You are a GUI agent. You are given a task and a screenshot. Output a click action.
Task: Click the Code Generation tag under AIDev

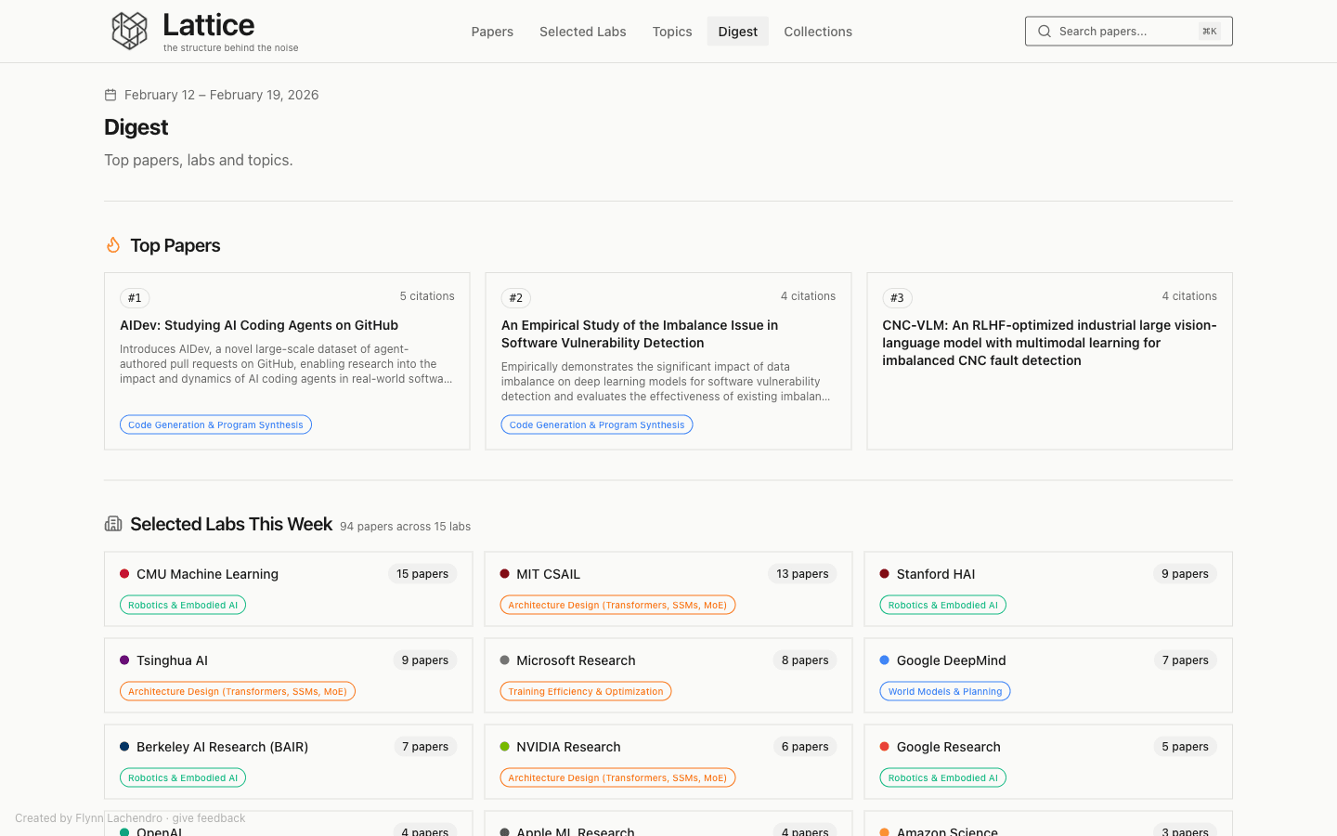[215, 424]
